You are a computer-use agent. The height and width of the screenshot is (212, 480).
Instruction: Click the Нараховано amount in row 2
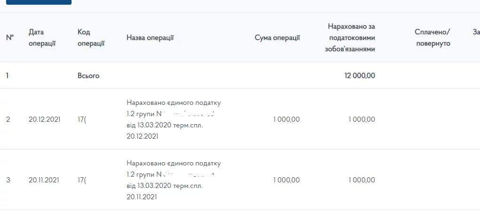click(x=361, y=119)
